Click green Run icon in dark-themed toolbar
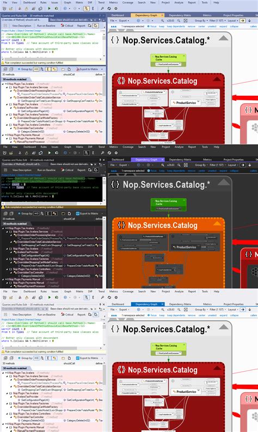258x432 pixels. 50,153
